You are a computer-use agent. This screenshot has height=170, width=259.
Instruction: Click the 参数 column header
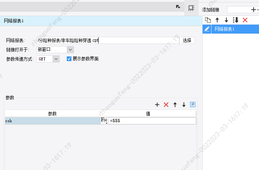click(x=53, y=114)
